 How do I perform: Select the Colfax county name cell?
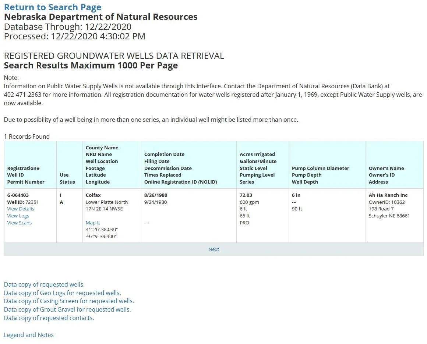[x=93, y=195]
